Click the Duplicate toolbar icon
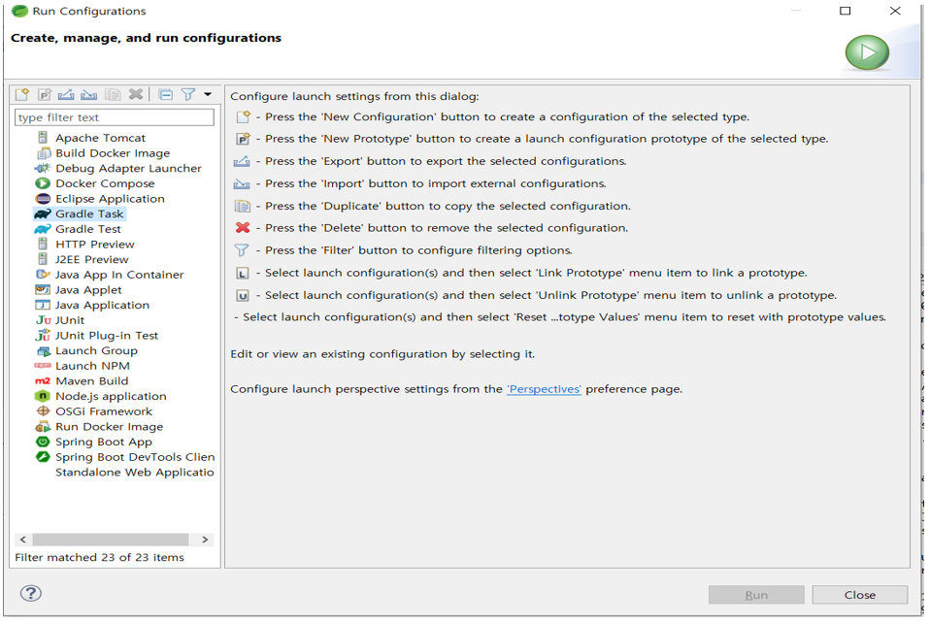This screenshot has height=624, width=930. [x=113, y=94]
